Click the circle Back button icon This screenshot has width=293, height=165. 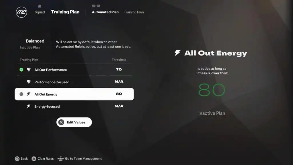[17, 159]
